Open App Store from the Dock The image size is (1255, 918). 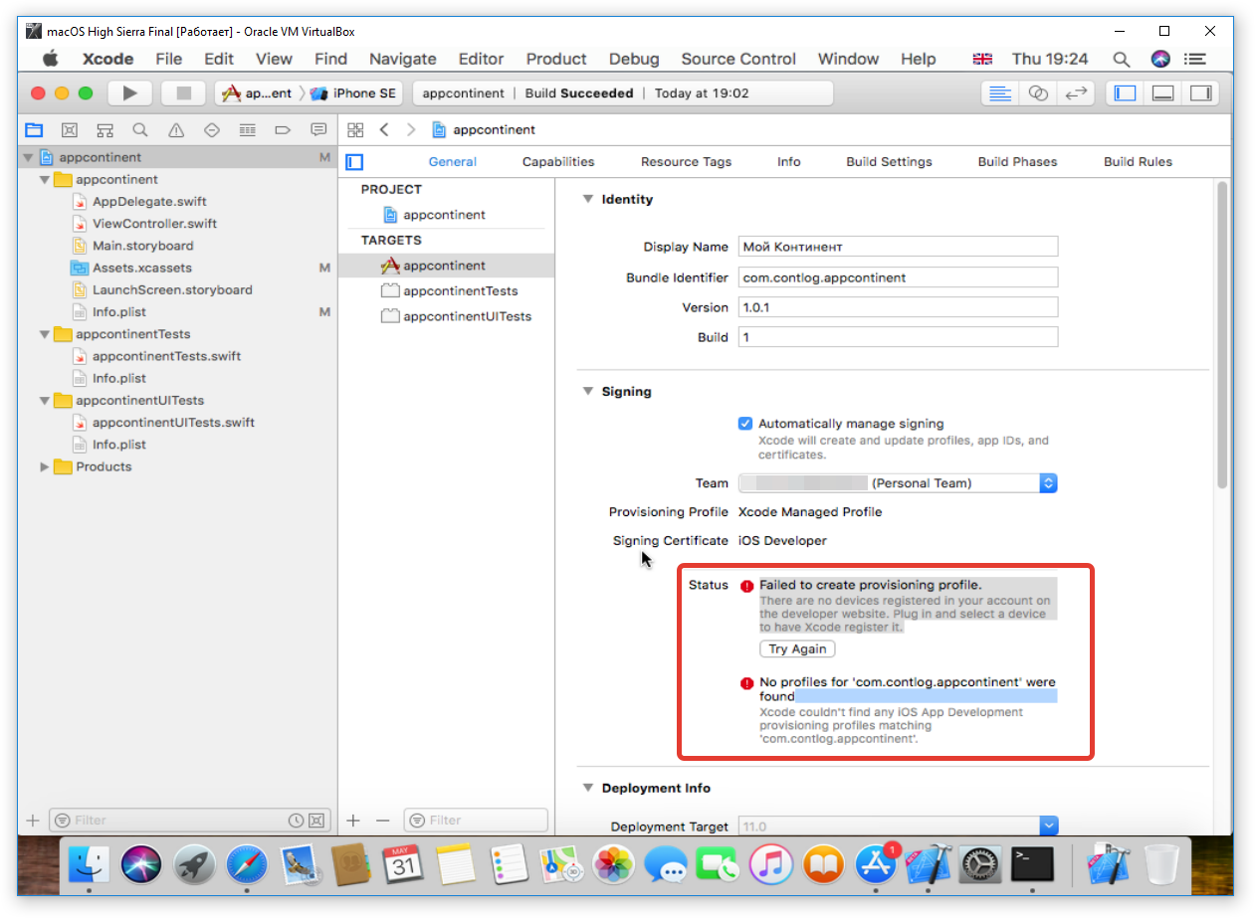click(x=875, y=865)
